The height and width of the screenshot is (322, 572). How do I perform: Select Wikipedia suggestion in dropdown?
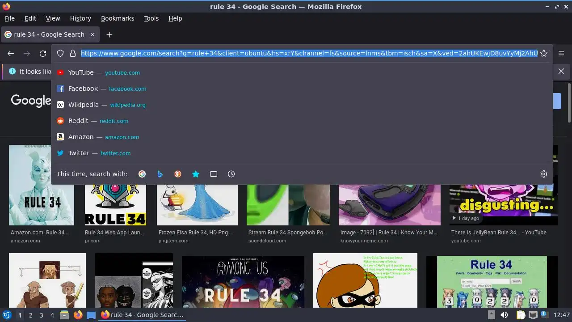coord(302,105)
